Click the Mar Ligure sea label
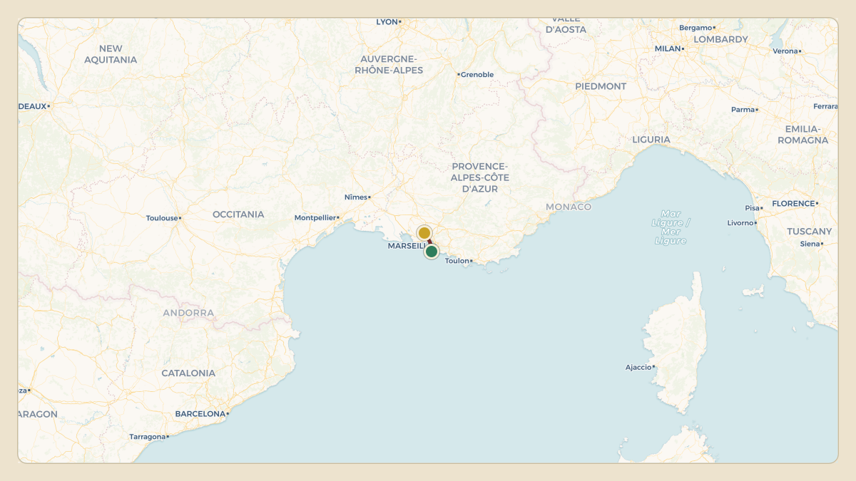This screenshot has width=856, height=481. pos(671,227)
